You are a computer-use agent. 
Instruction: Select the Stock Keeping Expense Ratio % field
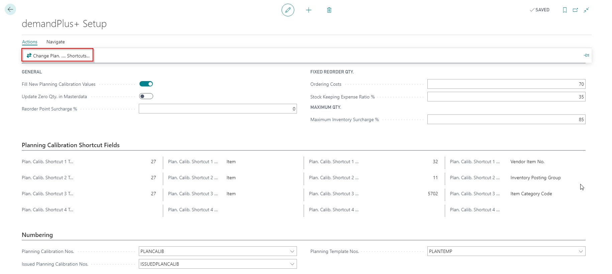tap(506, 97)
